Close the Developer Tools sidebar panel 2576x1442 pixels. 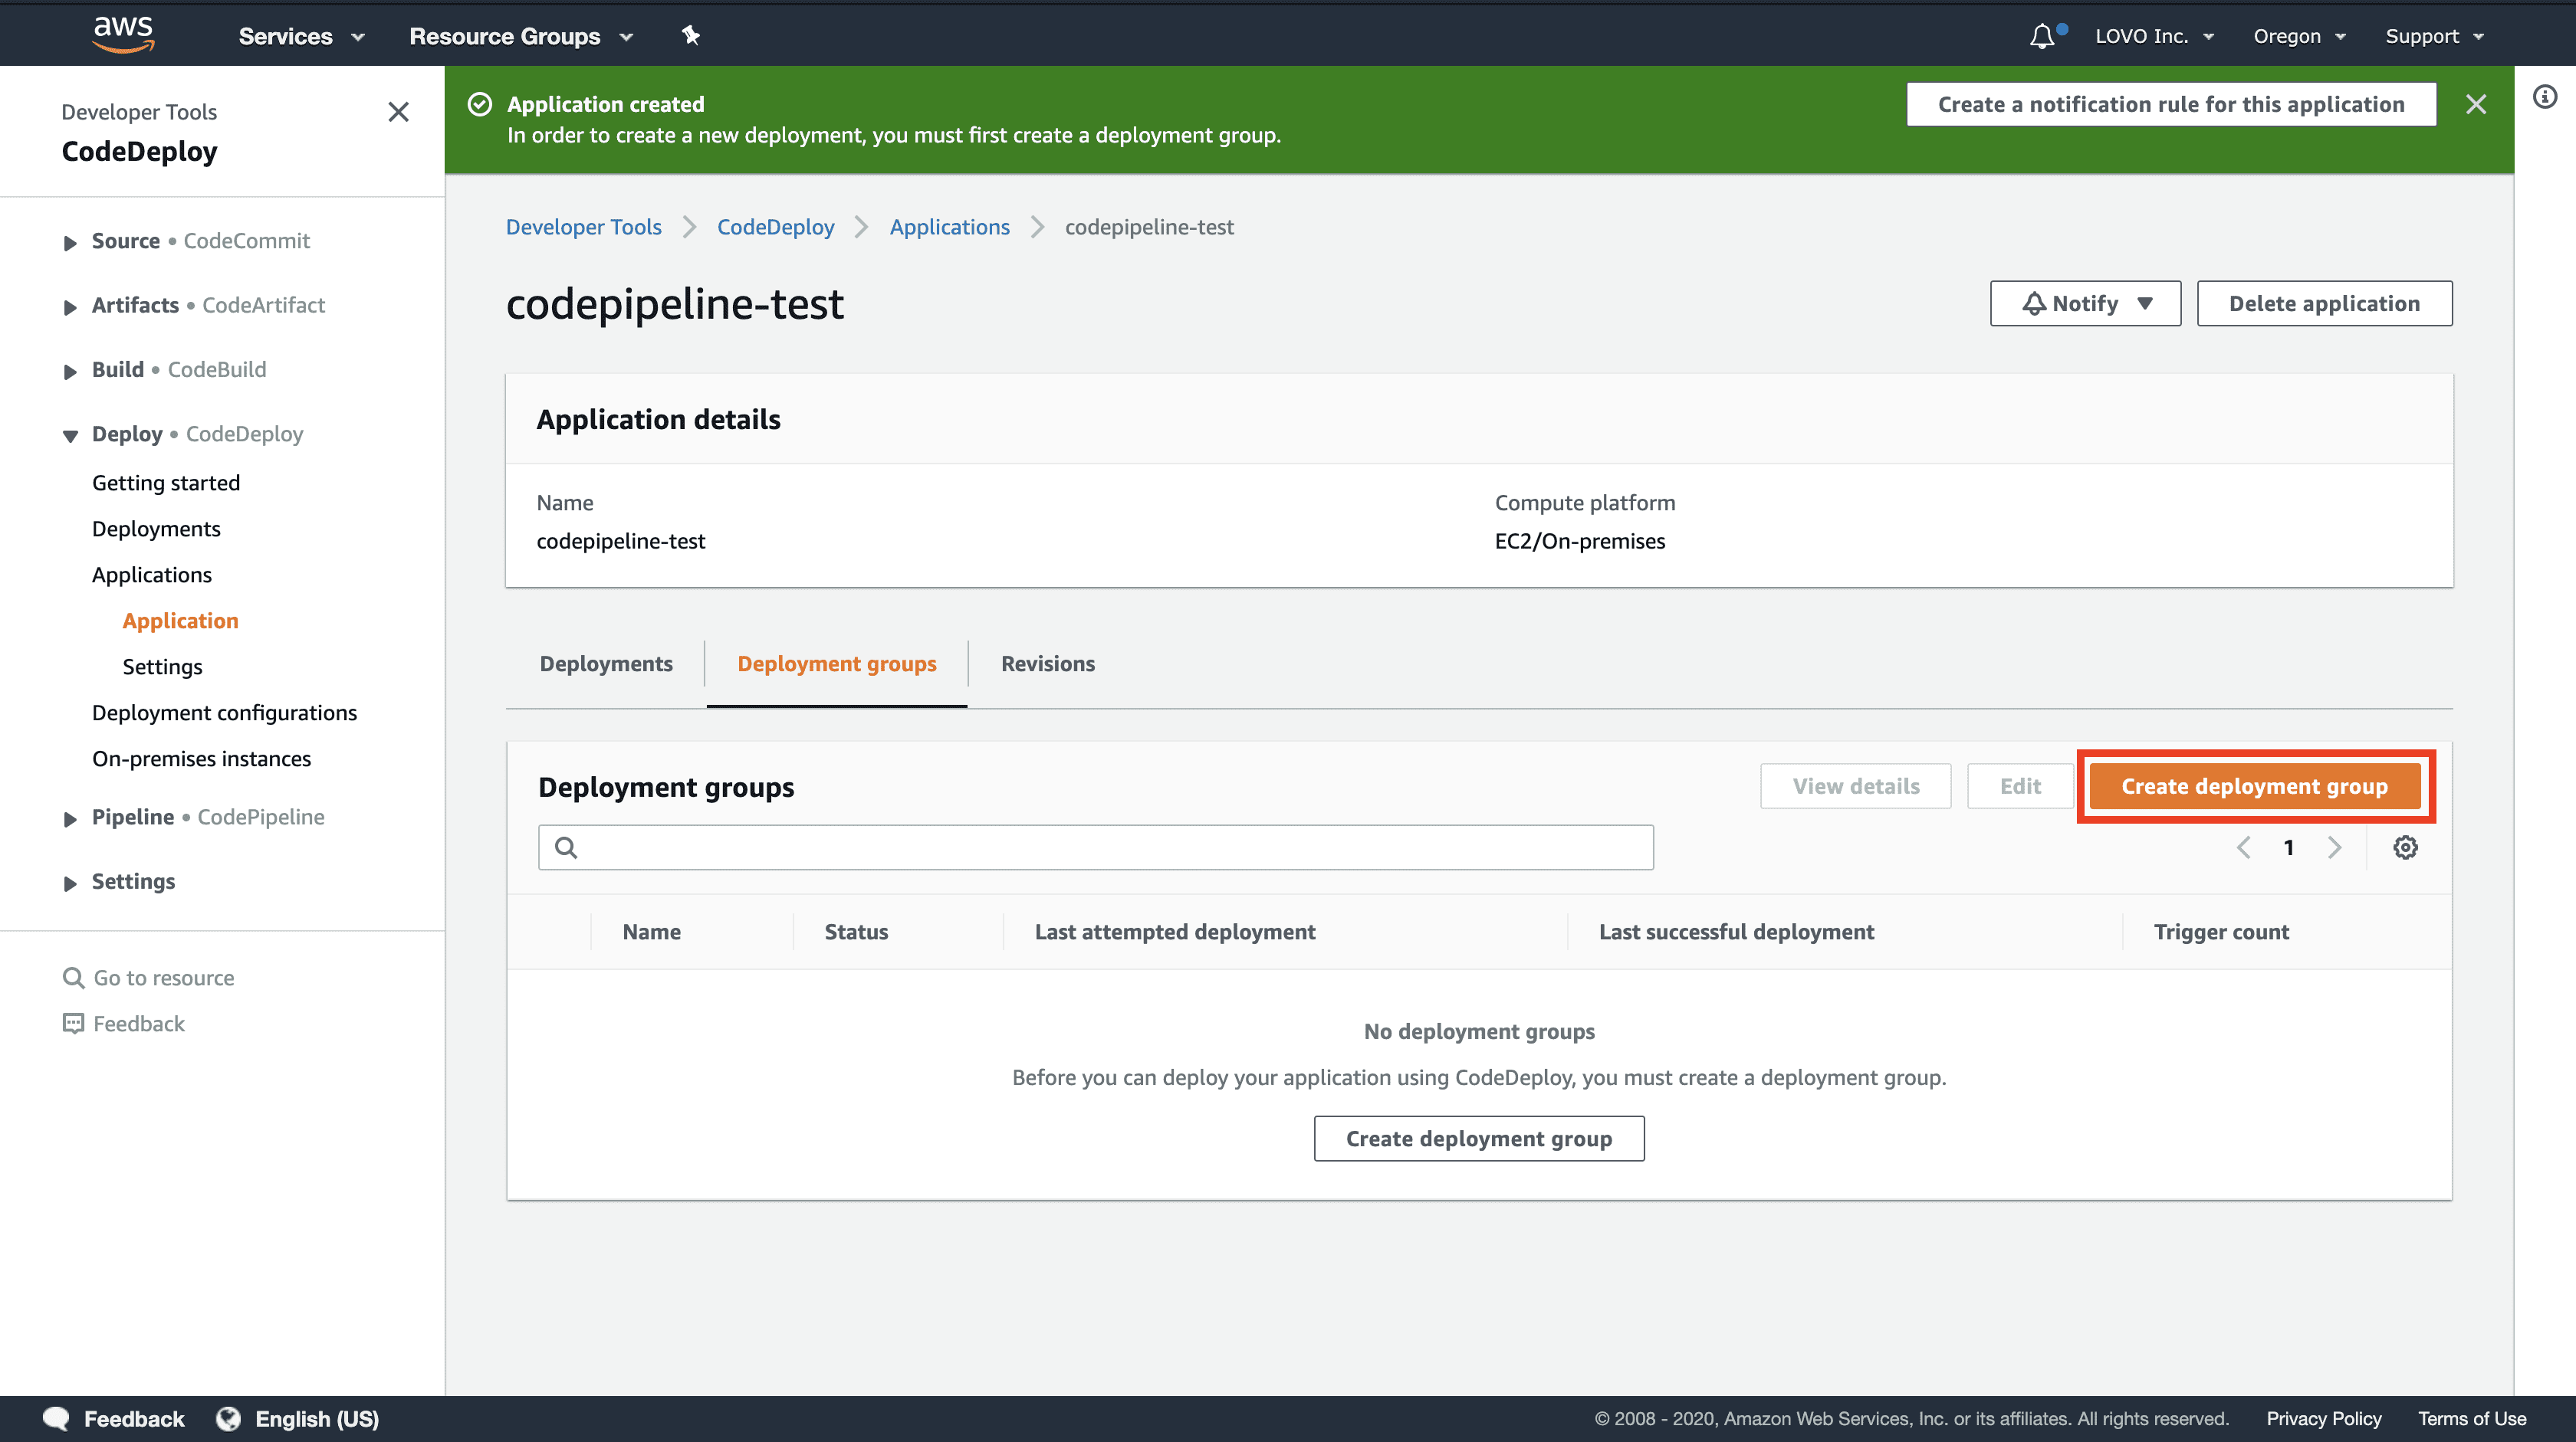(x=398, y=112)
